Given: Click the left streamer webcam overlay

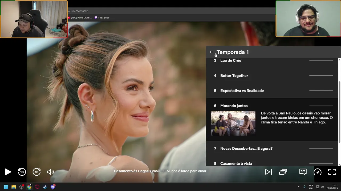Looking at the screenshot, I should click(34, 19).
